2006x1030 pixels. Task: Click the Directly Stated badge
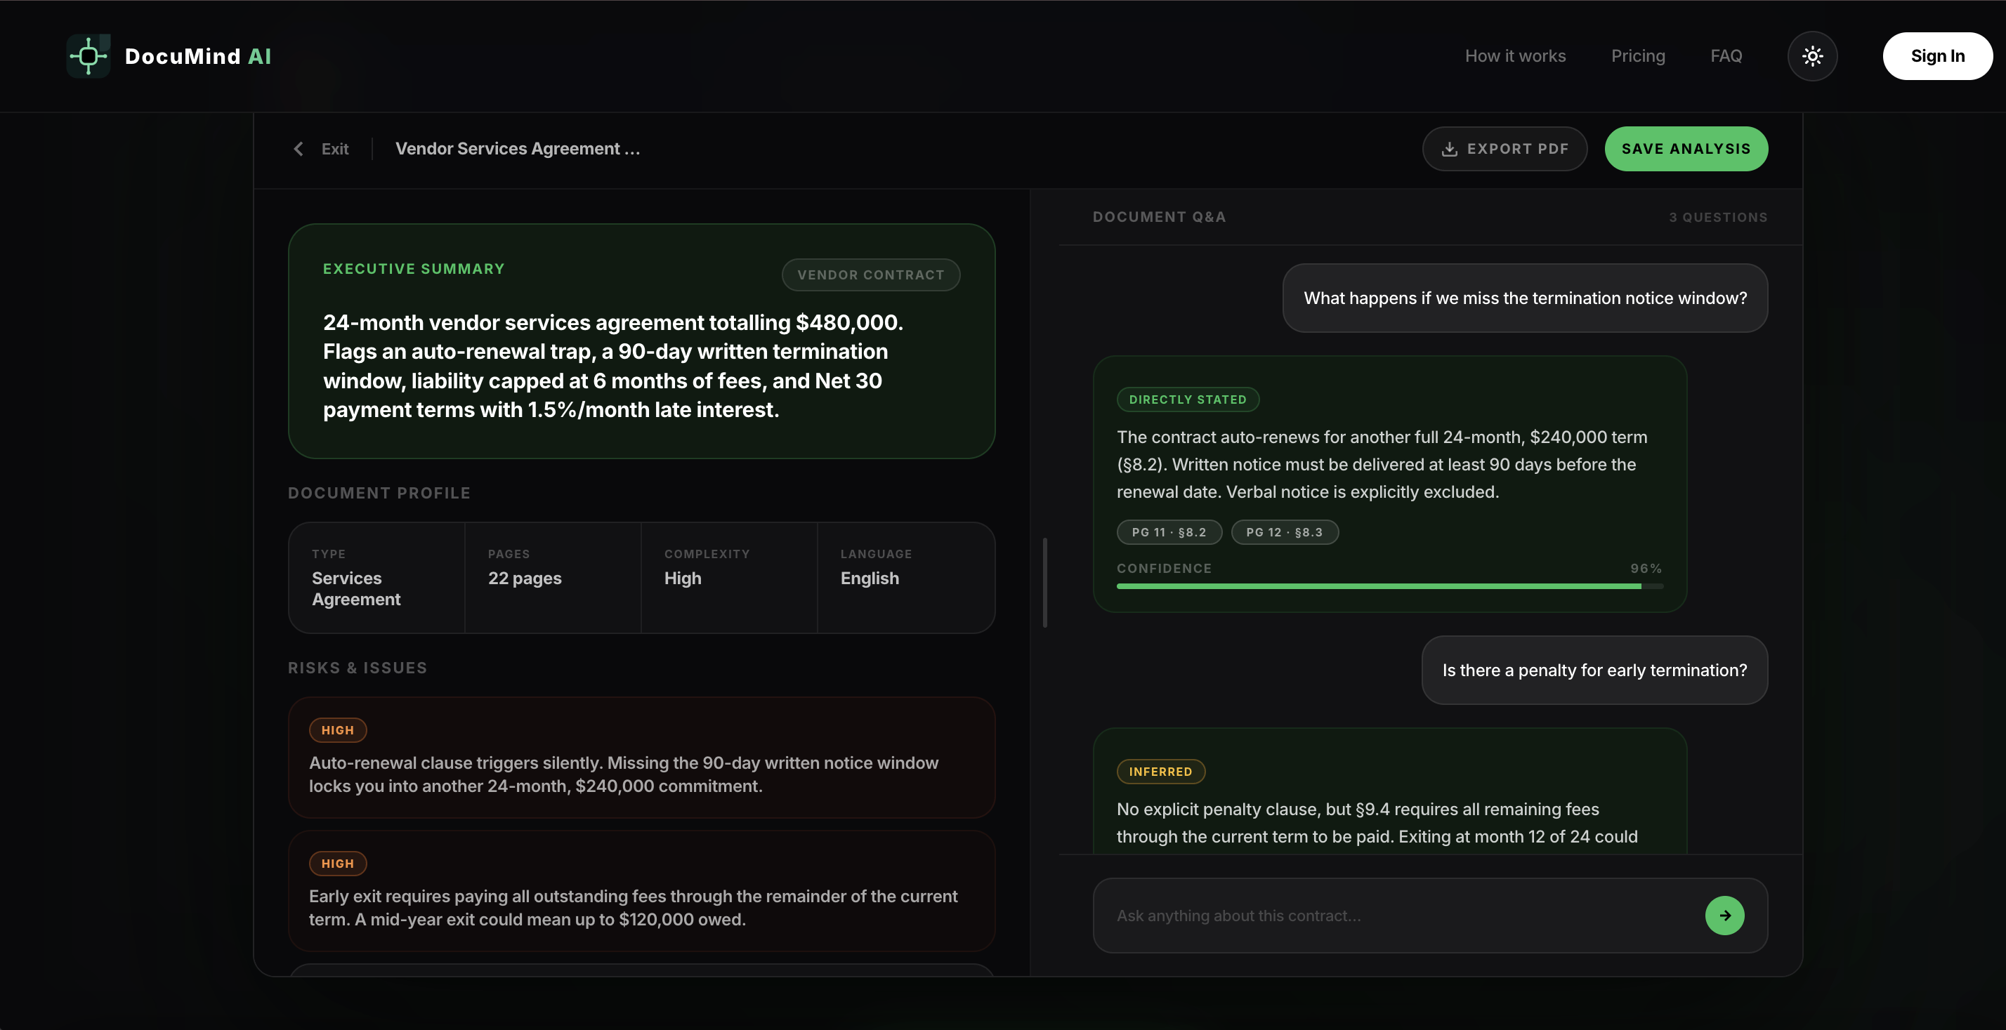[x=1188, y=400]
